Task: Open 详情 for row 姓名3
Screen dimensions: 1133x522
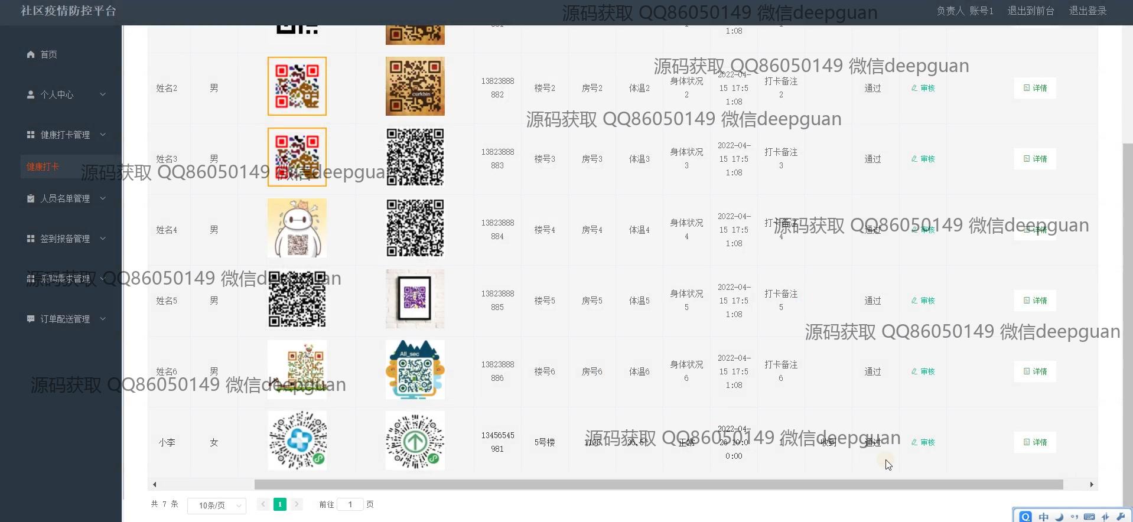Action: tap(1035, 159)
